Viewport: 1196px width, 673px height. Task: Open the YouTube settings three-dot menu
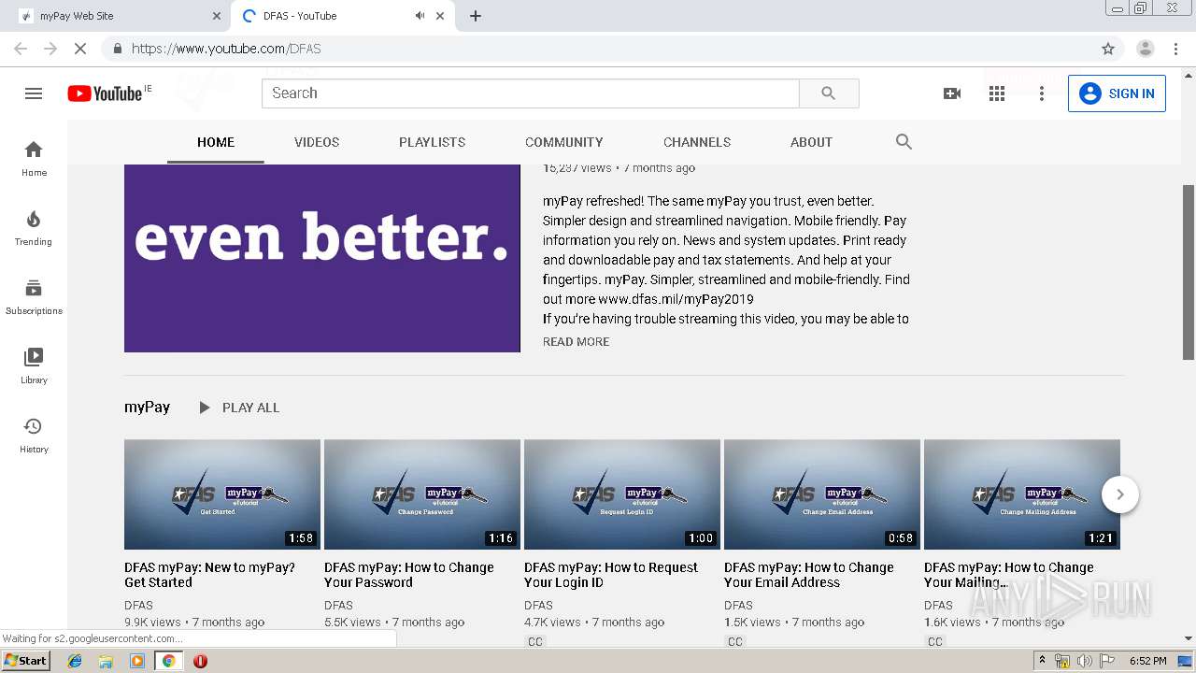(1042, 93)
